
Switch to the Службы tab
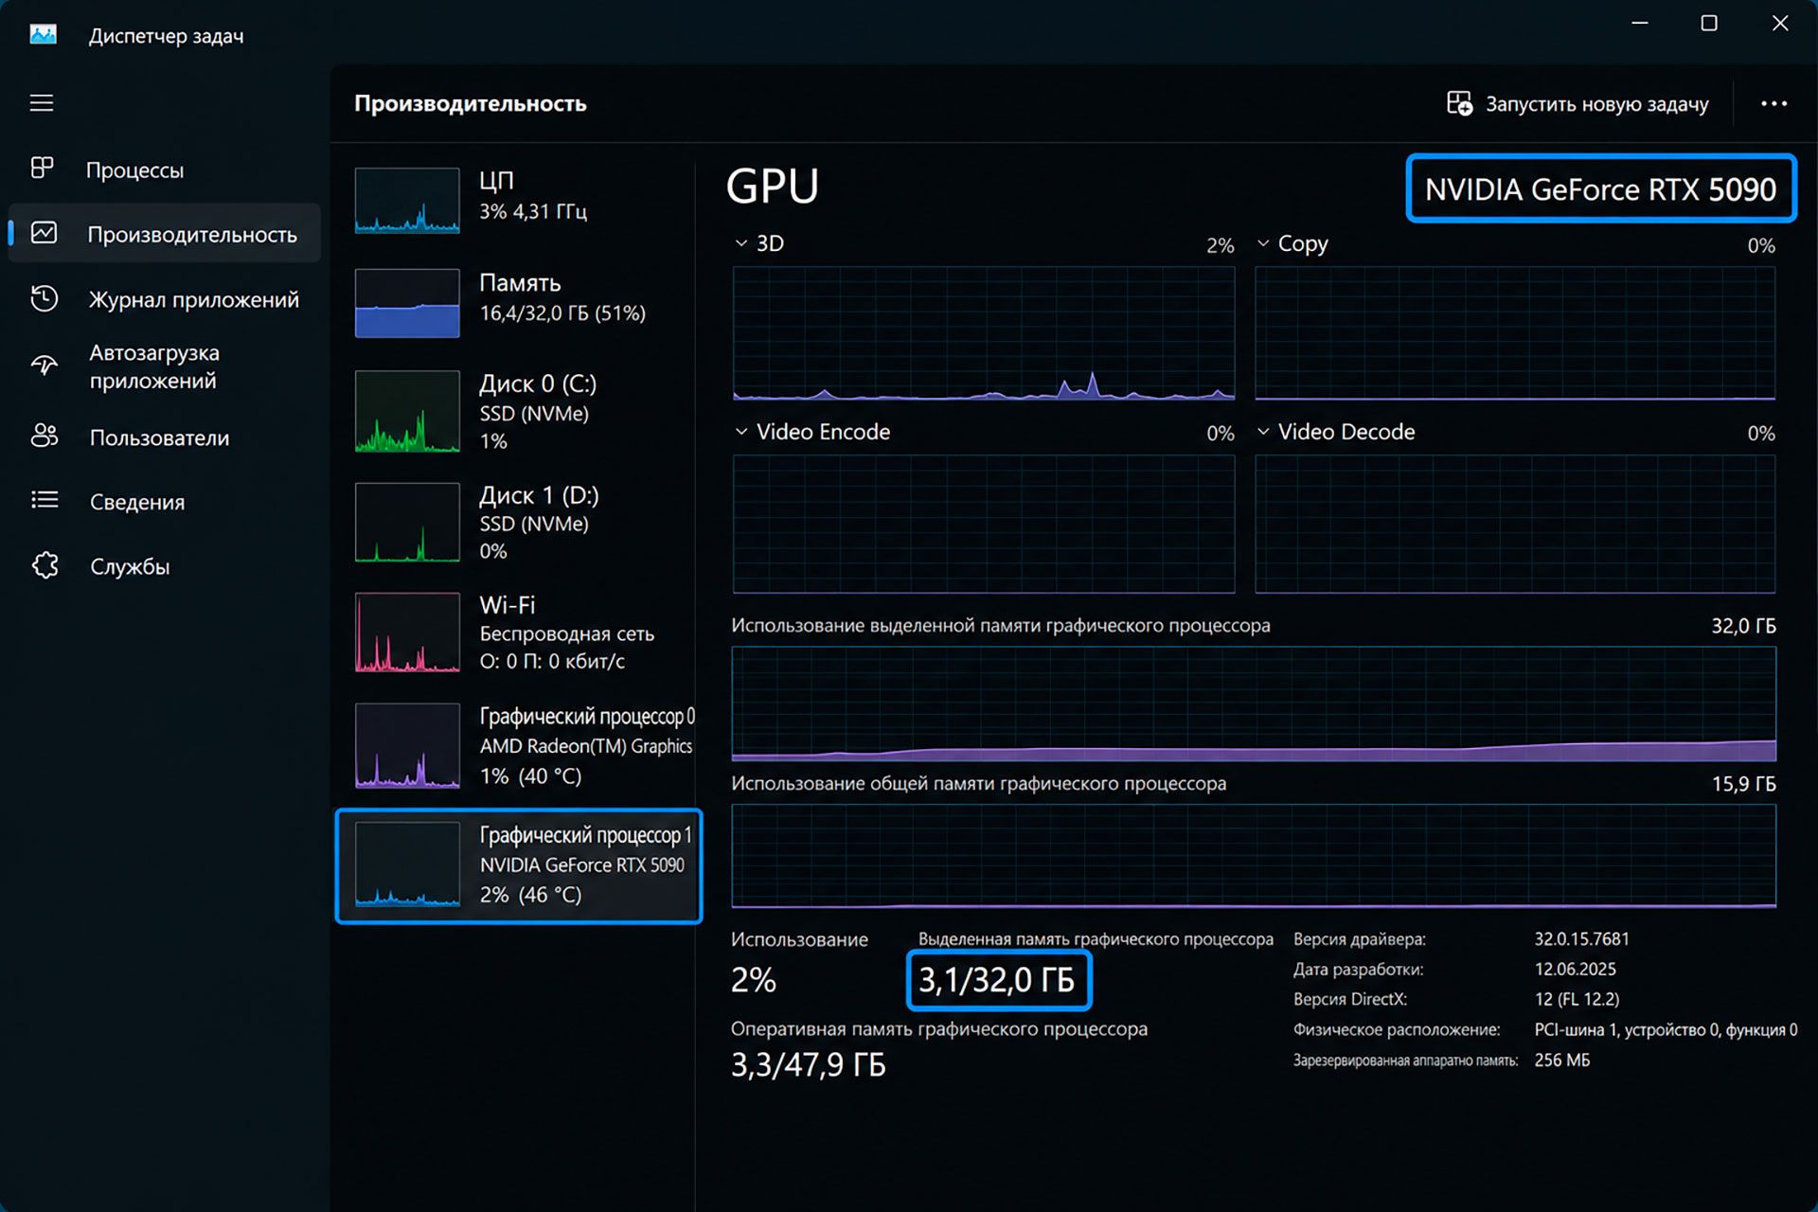(130, 566)
